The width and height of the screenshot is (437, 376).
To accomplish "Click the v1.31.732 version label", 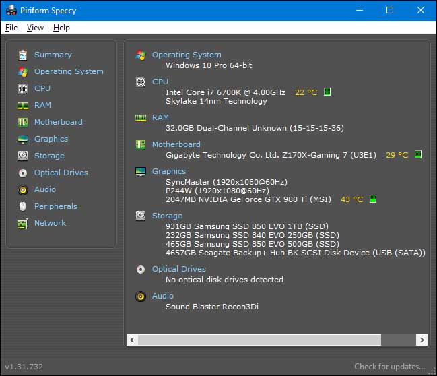I will click(24, 367).
